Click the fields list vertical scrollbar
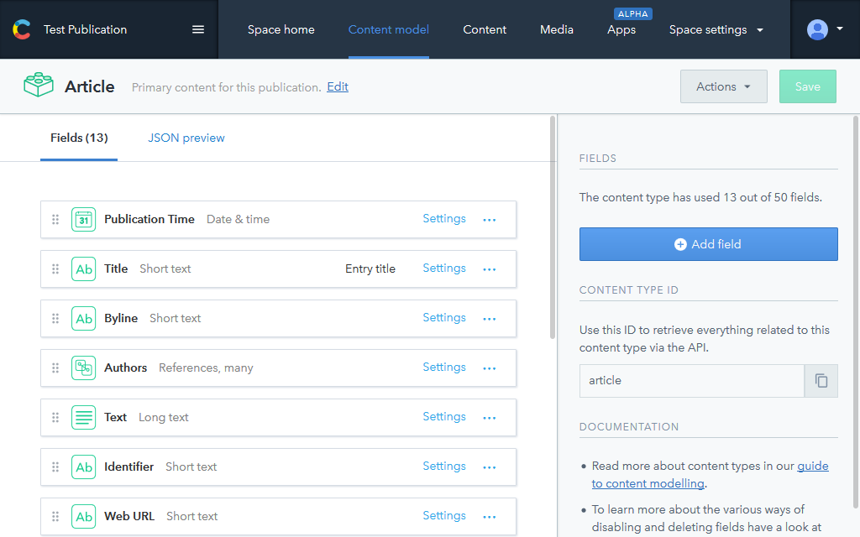Screen dimensions: 860x537 552,227
